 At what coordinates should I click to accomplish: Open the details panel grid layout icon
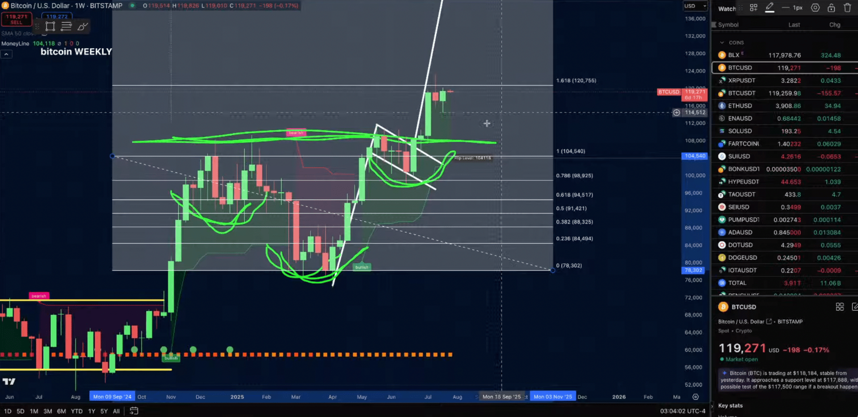[x=840, y=307]
